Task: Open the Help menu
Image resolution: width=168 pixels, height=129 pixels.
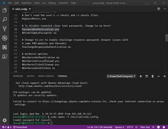Action: (x=73, y=3)
